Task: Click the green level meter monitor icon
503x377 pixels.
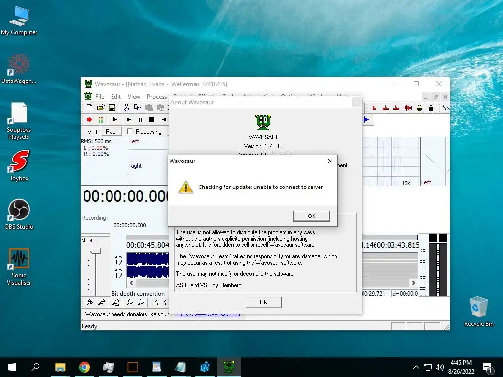Action: [x=101, y=120]
